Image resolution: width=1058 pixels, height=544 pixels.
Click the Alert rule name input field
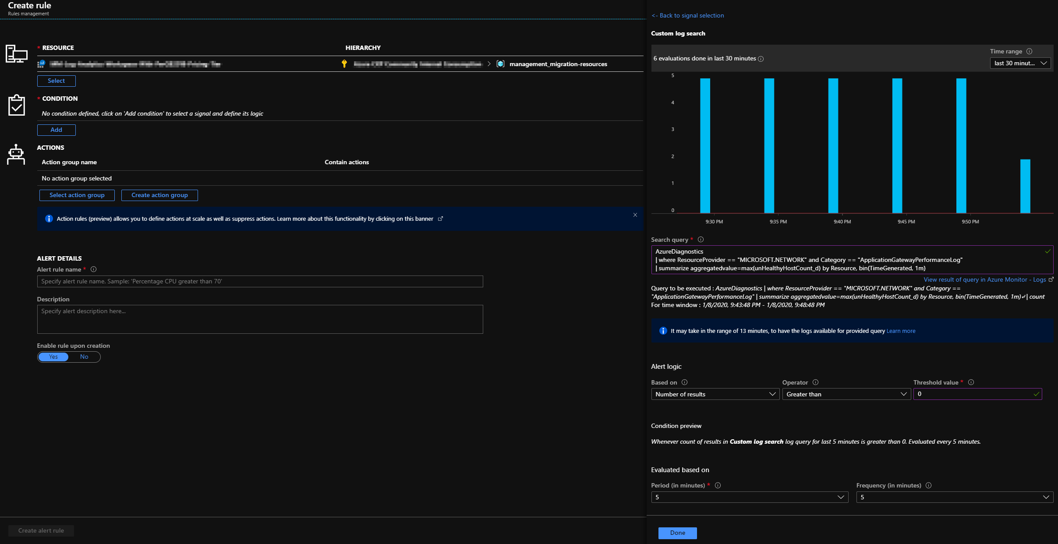point(260,282)
